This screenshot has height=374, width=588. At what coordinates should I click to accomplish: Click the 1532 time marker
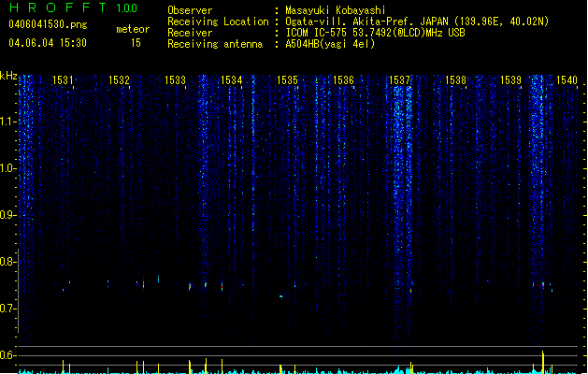[x=119, y=80]
